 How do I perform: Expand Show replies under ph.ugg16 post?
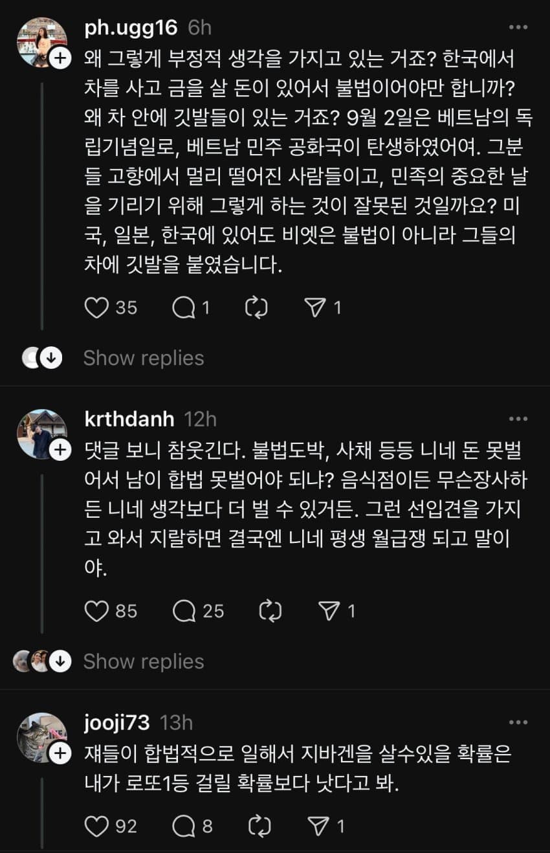144,358
